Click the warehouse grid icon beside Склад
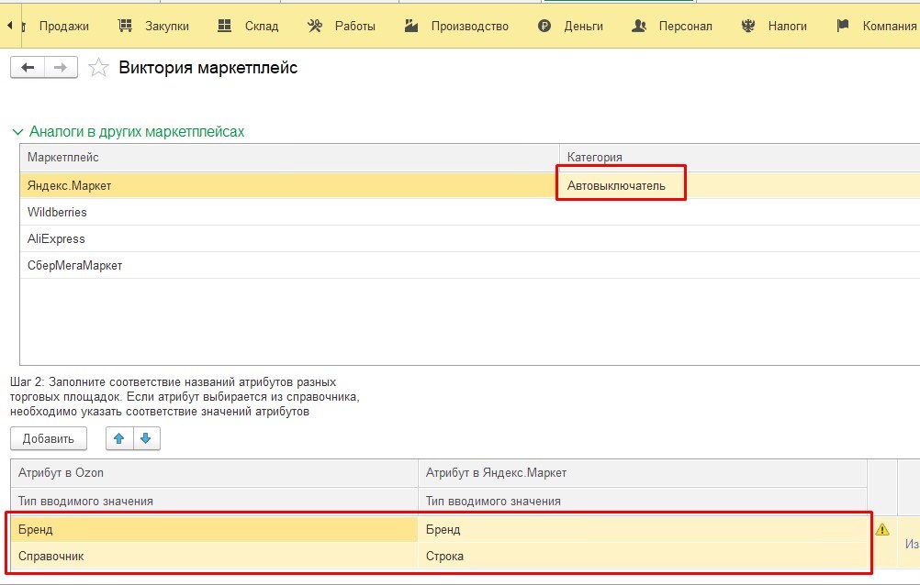Image resolution: width=920 pixels, height=585 pixels. click(225, 26)
